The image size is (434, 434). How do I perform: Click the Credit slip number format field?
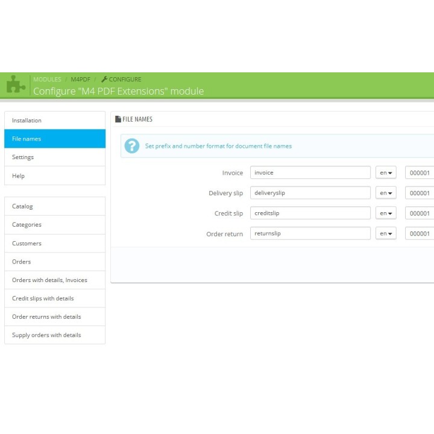pyautogui.click(x=420, y=213)
